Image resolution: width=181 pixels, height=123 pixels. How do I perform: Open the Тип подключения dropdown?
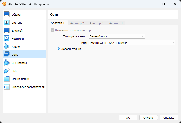(117, 36)
